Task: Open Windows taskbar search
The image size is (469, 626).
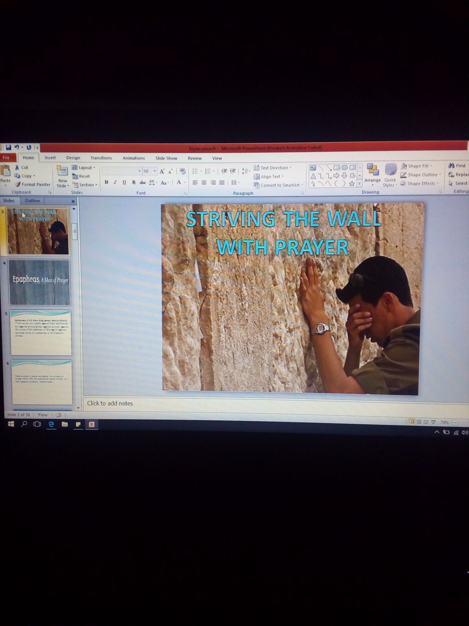Action: [x=24, y=424]
